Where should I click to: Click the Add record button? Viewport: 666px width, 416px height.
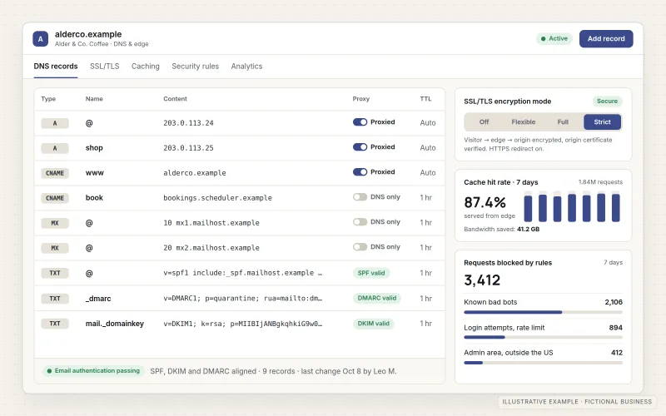[606, 38]
